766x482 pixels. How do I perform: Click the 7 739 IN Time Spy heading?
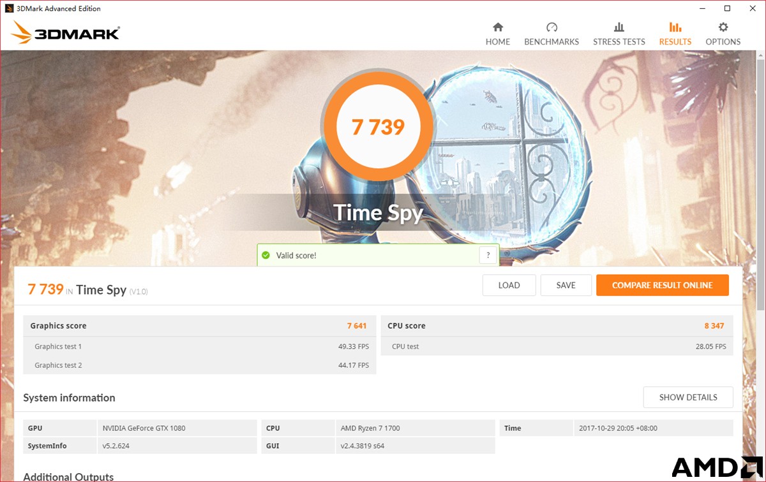(x=87, y=289)
